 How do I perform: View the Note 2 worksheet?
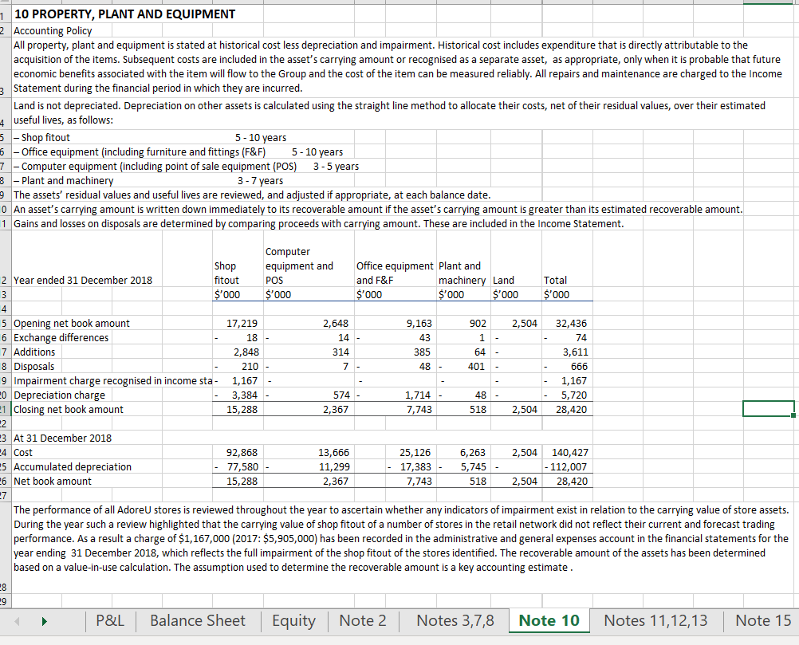click(363, 620)
